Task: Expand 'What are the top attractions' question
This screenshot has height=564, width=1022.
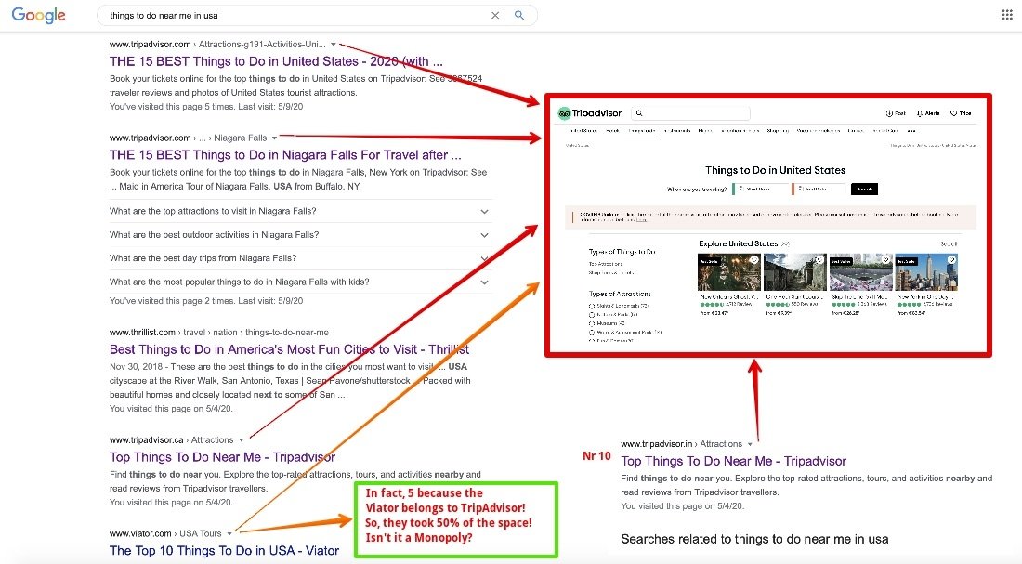Action: pos(484,211)
